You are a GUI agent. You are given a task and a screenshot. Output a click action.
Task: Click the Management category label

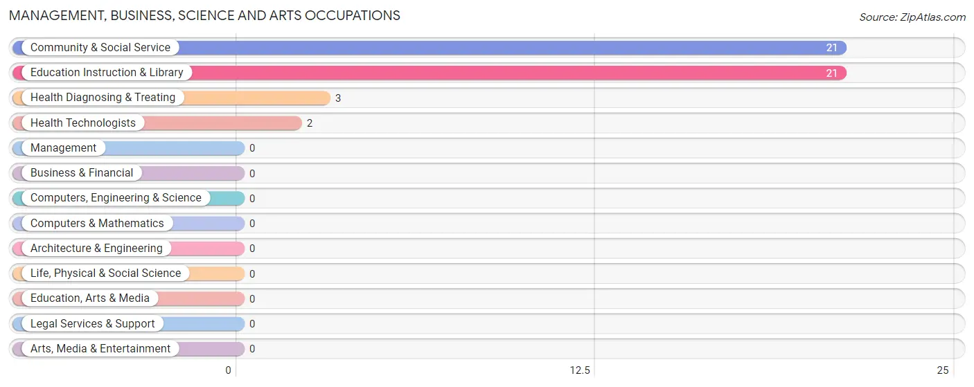click(x=64, y=148)
